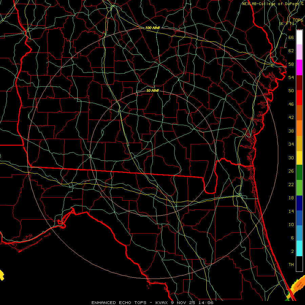The height and width of the screenshot is (305, 305).
Task: Click the navy blue legend swatch
Action: coord(299,203)
